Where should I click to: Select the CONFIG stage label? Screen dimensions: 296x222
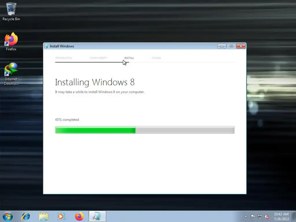click(156, 58)
